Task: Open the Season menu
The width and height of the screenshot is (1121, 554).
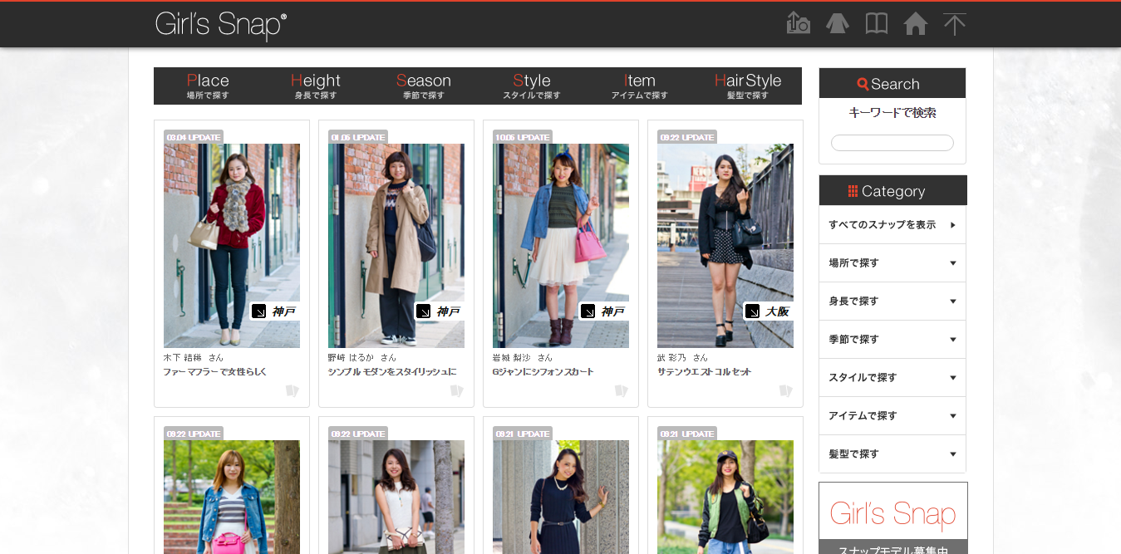Action: click(x=424, y=86)
